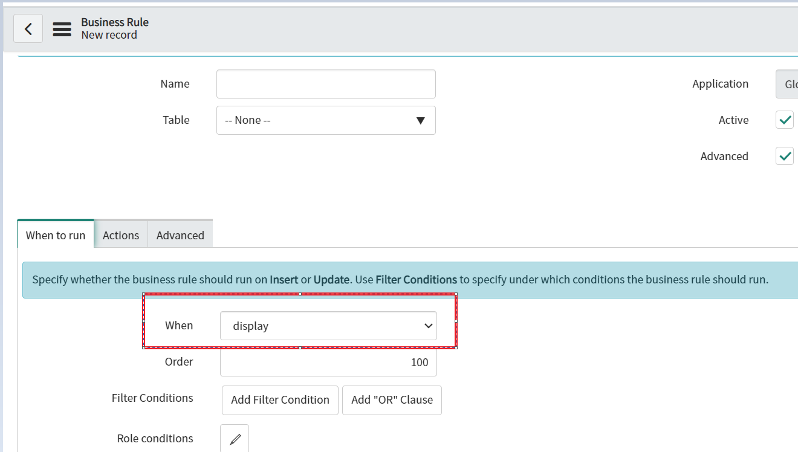Click the Business Rule header title
The width and height of the screenshot is (798, 452).
pos(115,22)
